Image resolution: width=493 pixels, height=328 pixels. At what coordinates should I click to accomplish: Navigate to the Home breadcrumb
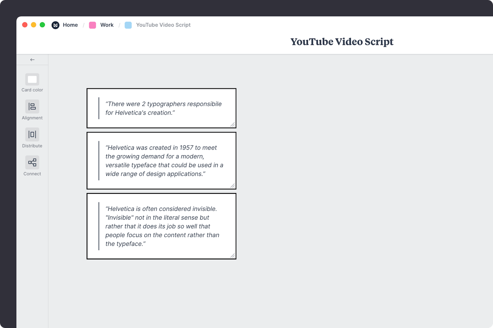70,25
